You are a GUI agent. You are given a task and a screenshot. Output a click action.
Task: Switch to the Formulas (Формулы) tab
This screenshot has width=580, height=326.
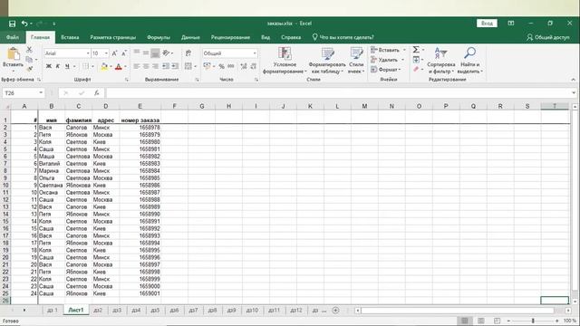click(x=159, y=37)
